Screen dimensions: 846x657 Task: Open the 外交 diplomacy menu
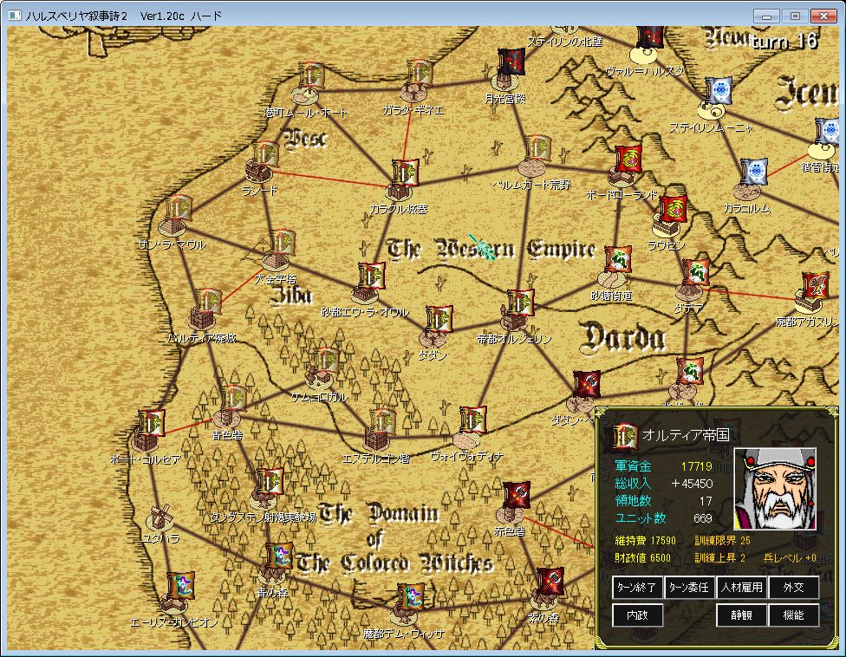coord(794,588)
